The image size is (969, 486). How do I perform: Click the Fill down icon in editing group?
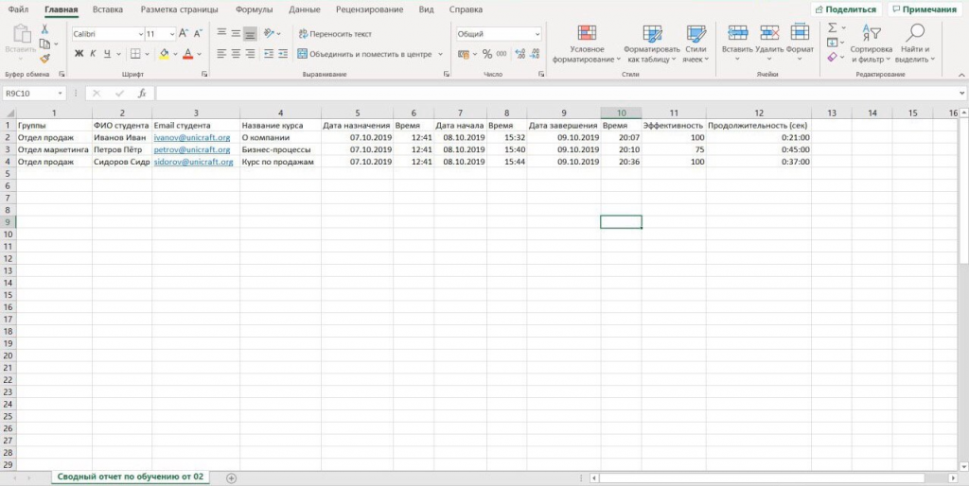pos(833,43)
